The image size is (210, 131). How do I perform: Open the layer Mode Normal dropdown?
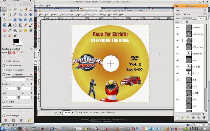(194, 14)
